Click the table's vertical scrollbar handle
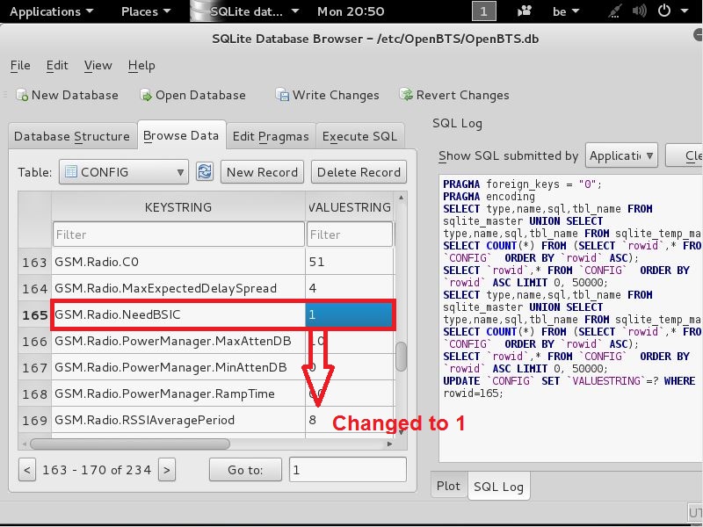 point(402,357)
